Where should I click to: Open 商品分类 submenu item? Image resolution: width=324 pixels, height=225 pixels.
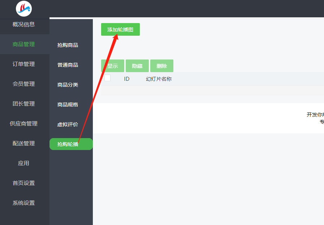(68, 85)
